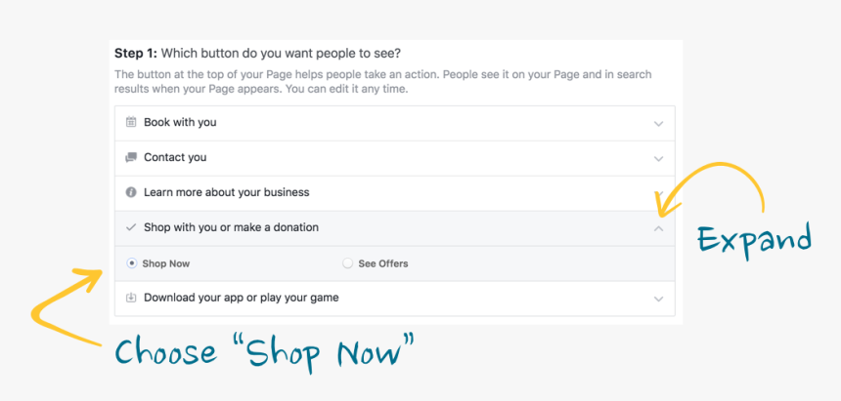The height and width of the screenshot is (401, 841).
Task: Collapse the Shop with you section chevron
Action: pyautogui.click(x=659, y=228)
